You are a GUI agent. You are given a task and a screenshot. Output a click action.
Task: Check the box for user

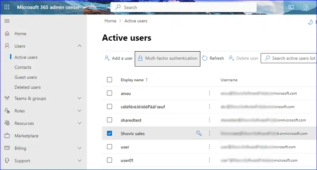[109, 147]
